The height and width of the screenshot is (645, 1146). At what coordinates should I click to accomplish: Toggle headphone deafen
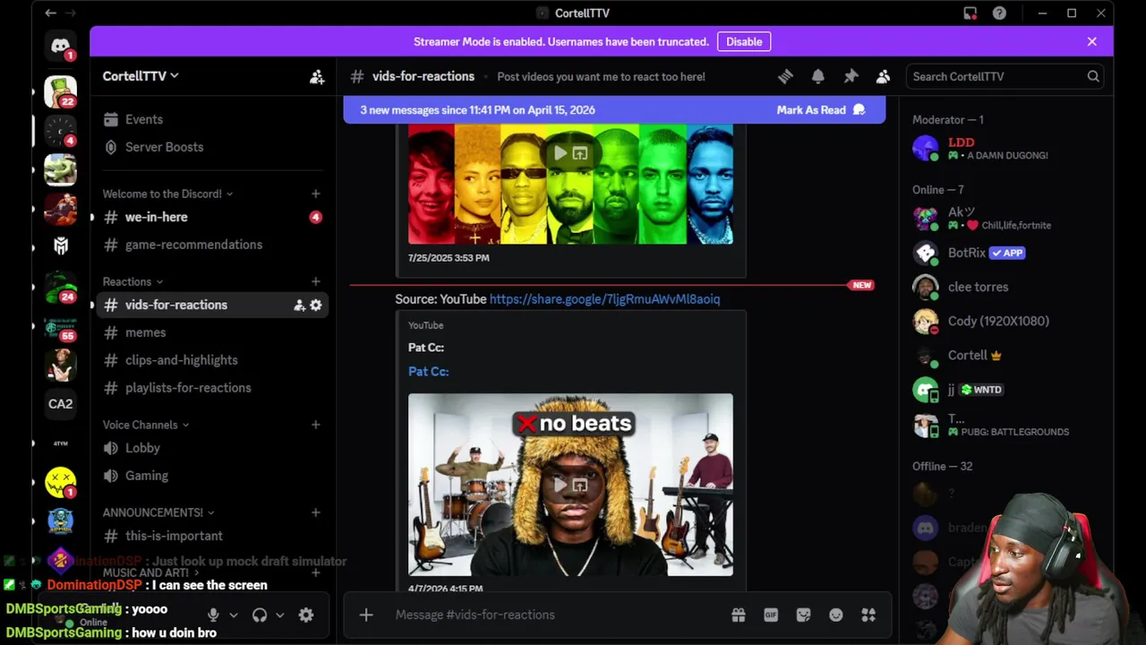(x=260, y=615)
